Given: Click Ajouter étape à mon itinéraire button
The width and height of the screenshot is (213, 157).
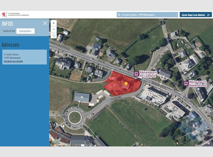Looking at the screenshot, I should pos(195,15).
